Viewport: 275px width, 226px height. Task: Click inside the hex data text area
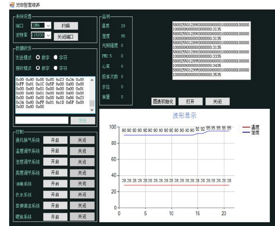tap(52, 95)
